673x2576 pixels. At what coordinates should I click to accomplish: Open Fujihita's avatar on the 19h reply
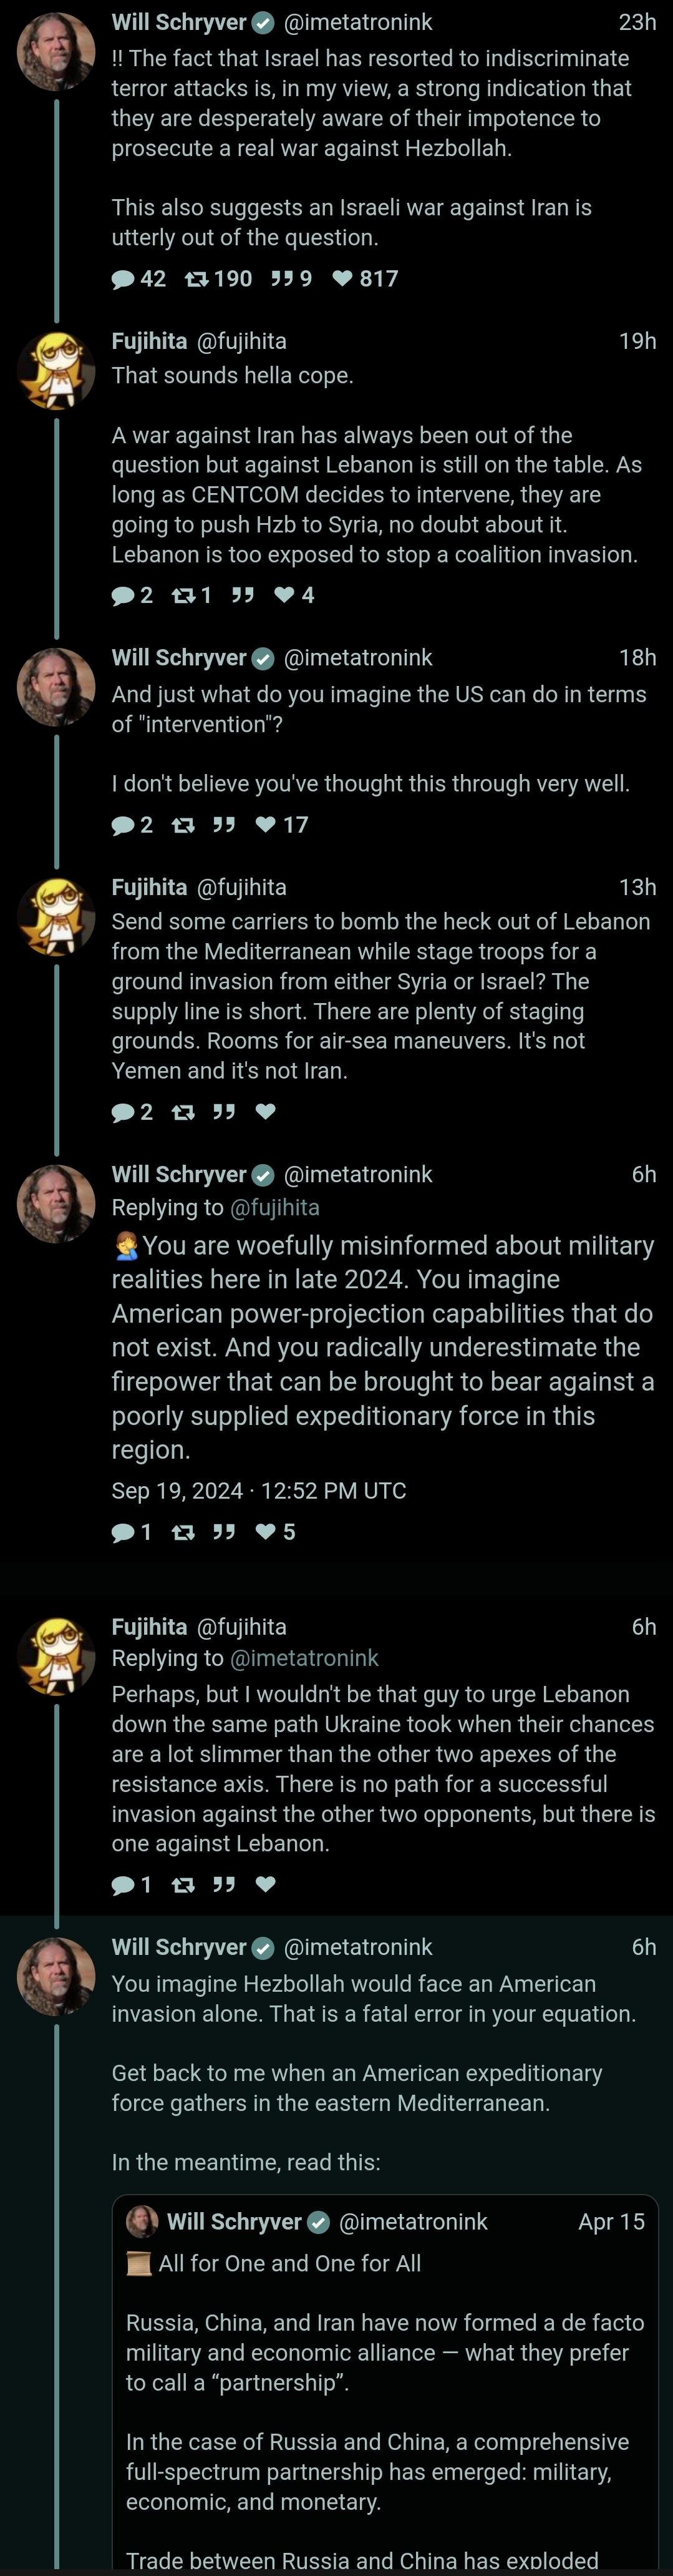[56, 370]
